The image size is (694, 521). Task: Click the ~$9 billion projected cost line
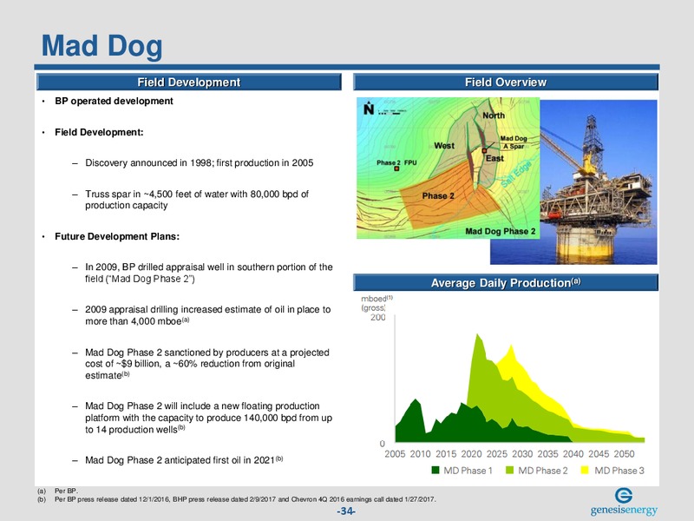point(207,364)
